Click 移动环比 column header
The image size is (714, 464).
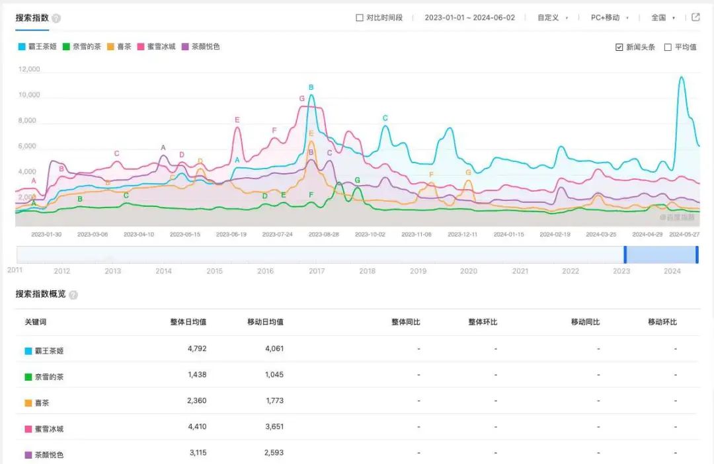662,322
